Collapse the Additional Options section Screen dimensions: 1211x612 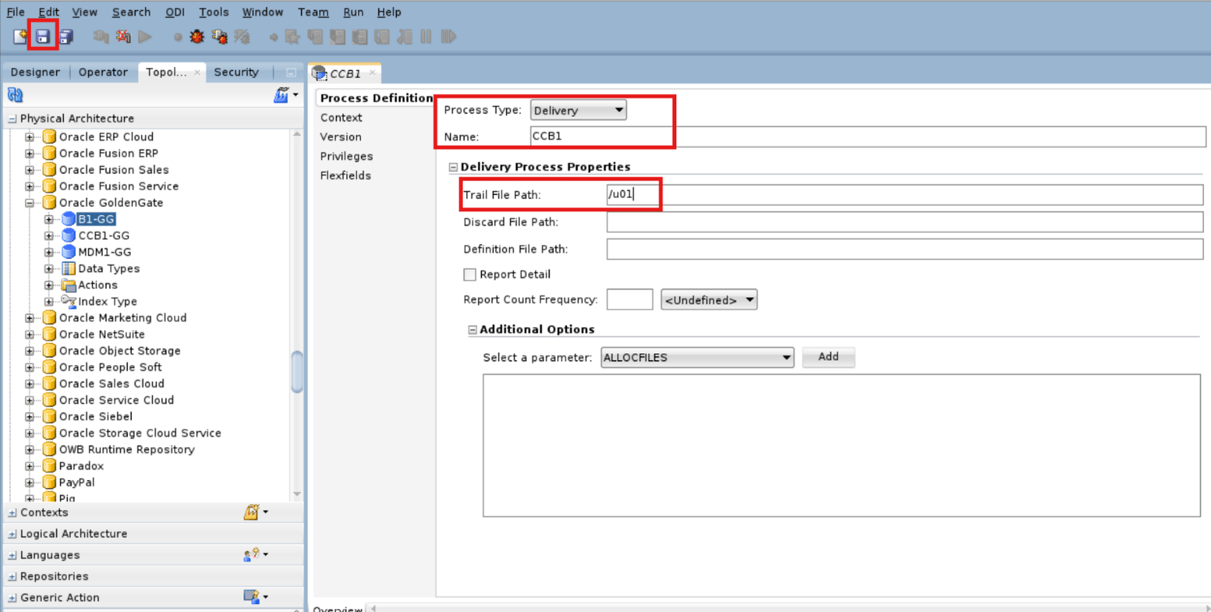tap(472, 329)
